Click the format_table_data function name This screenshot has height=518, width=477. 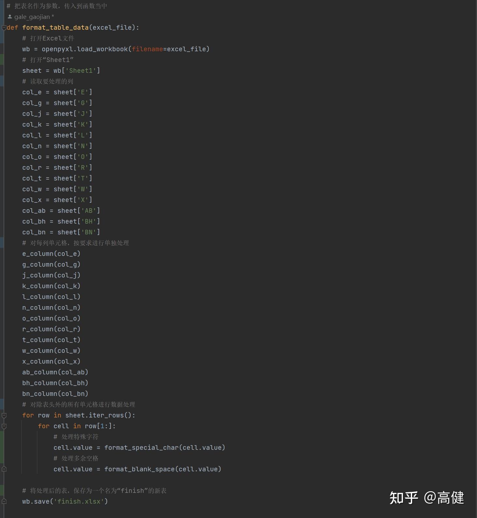tap(55, 27)
